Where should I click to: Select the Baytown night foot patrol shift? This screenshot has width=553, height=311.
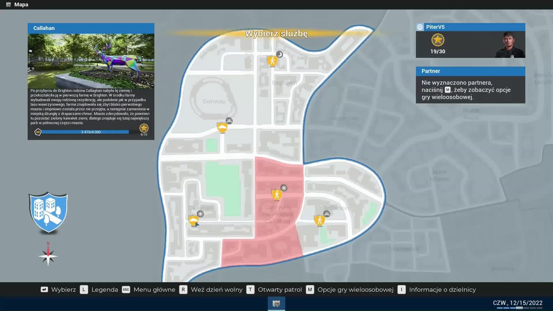pyautogui.click(x=272, y=60)
